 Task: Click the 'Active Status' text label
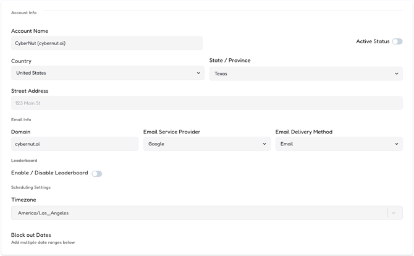click(x=373, y=41)
